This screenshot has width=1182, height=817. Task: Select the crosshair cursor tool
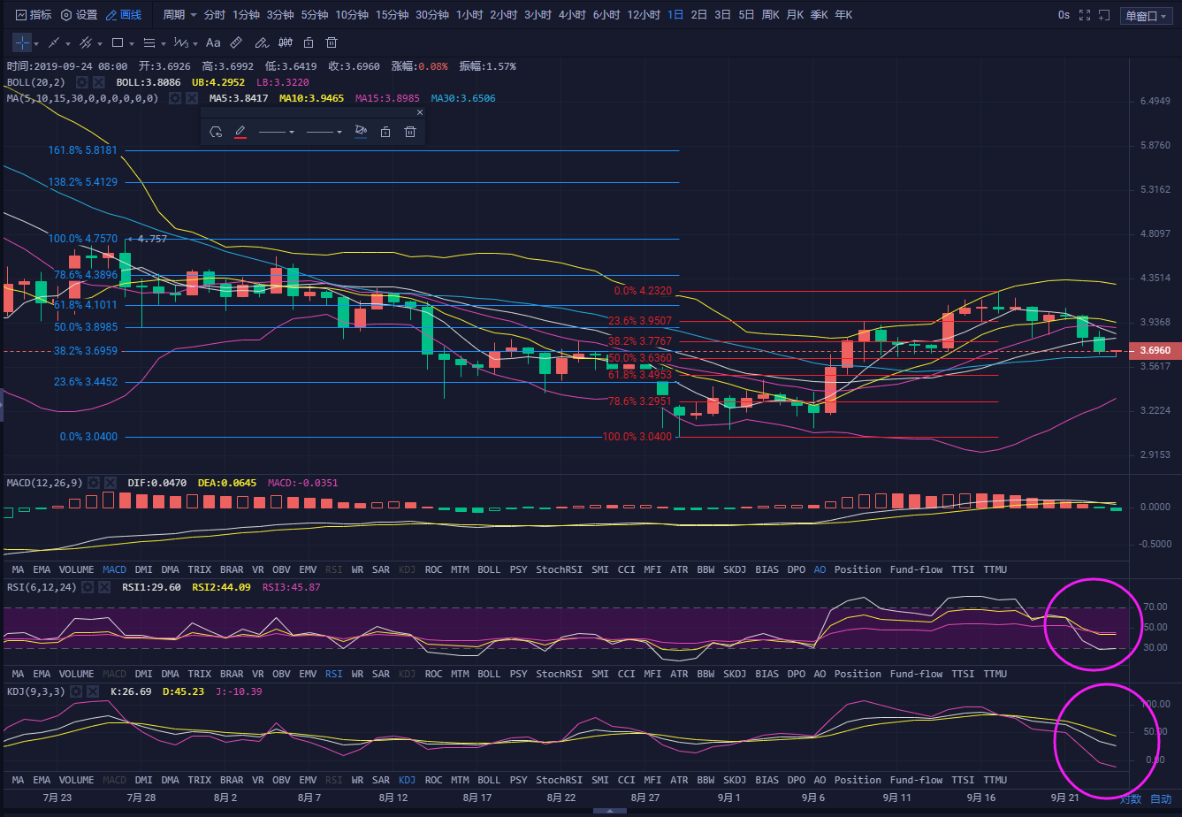pos(22,42)
